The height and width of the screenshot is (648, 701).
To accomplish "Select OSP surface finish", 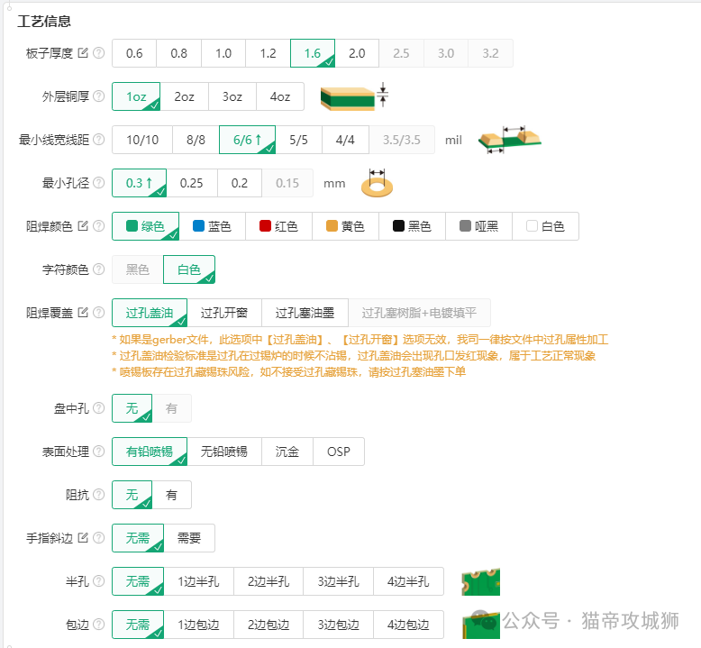I will (x=339, y=452).
